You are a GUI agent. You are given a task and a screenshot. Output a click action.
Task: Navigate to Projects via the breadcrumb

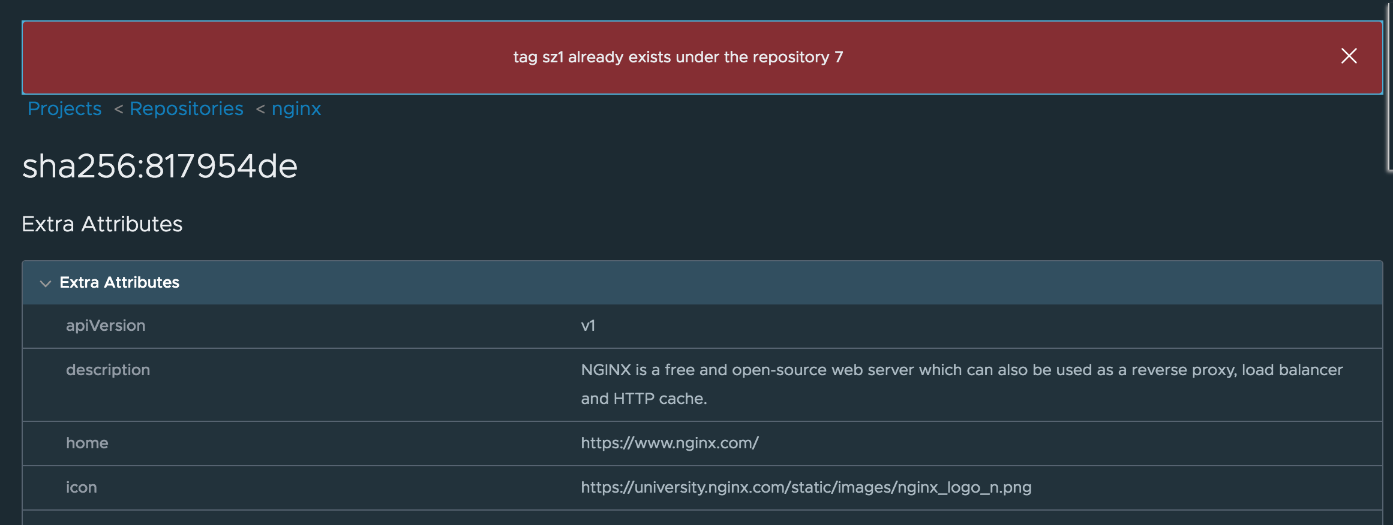coord(64,108)
